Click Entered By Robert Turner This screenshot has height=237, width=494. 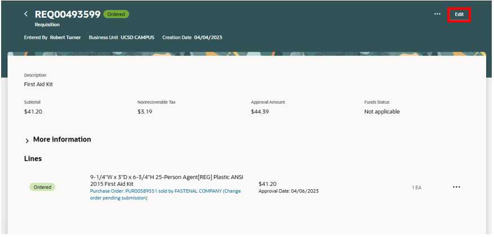tap(52, 38)
